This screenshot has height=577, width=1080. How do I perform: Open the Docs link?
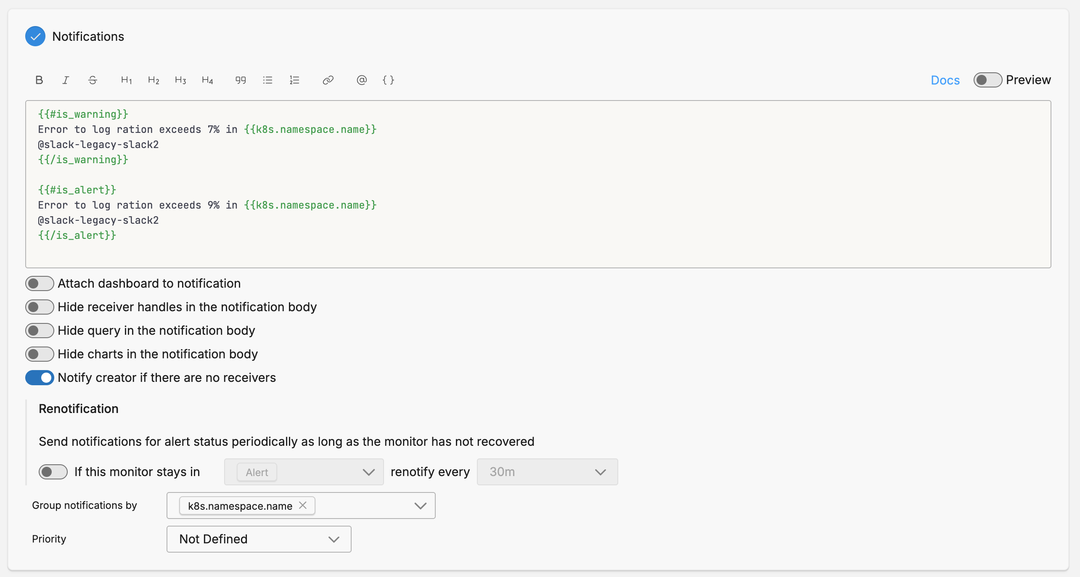click(x=945, y=80)
